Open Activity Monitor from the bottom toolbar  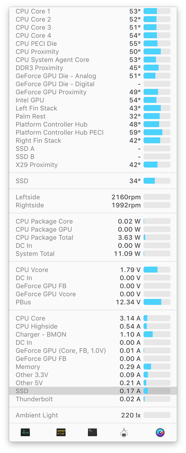click(25, 432)
